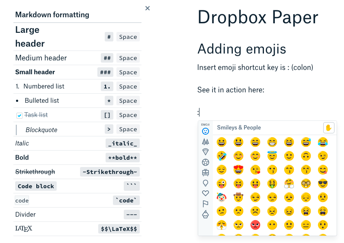The height and width of the screenshot is (243, 344).
Task: Open the lightbulb objects emoji category
Action: 206,183
